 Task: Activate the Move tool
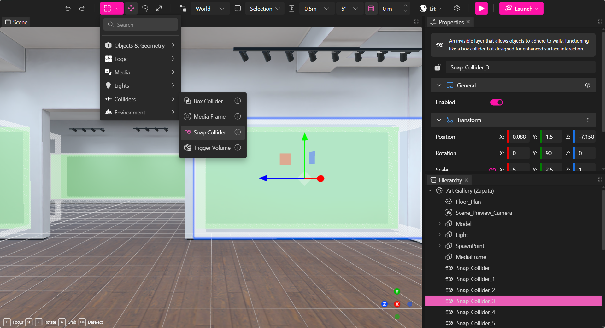click(131, 9)
